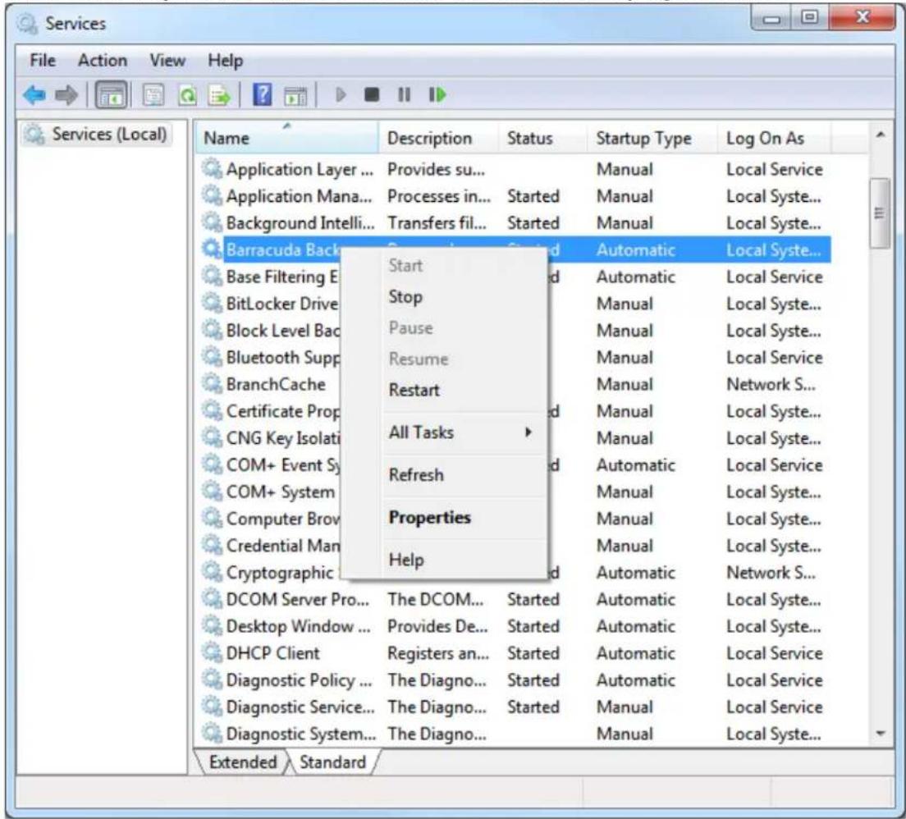Click gear icon beside DHCP Client
The image size is (906, 819).
pyautogui.click(x=212, y=652)
